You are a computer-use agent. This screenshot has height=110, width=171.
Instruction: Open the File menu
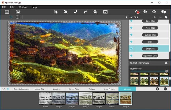click(x=4, y=7)
